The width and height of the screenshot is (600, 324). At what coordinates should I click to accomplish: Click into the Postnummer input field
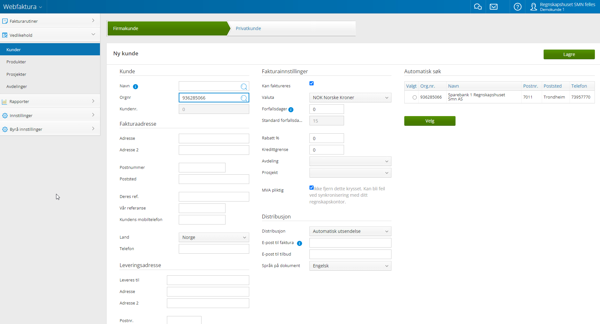tap(202, 168)
